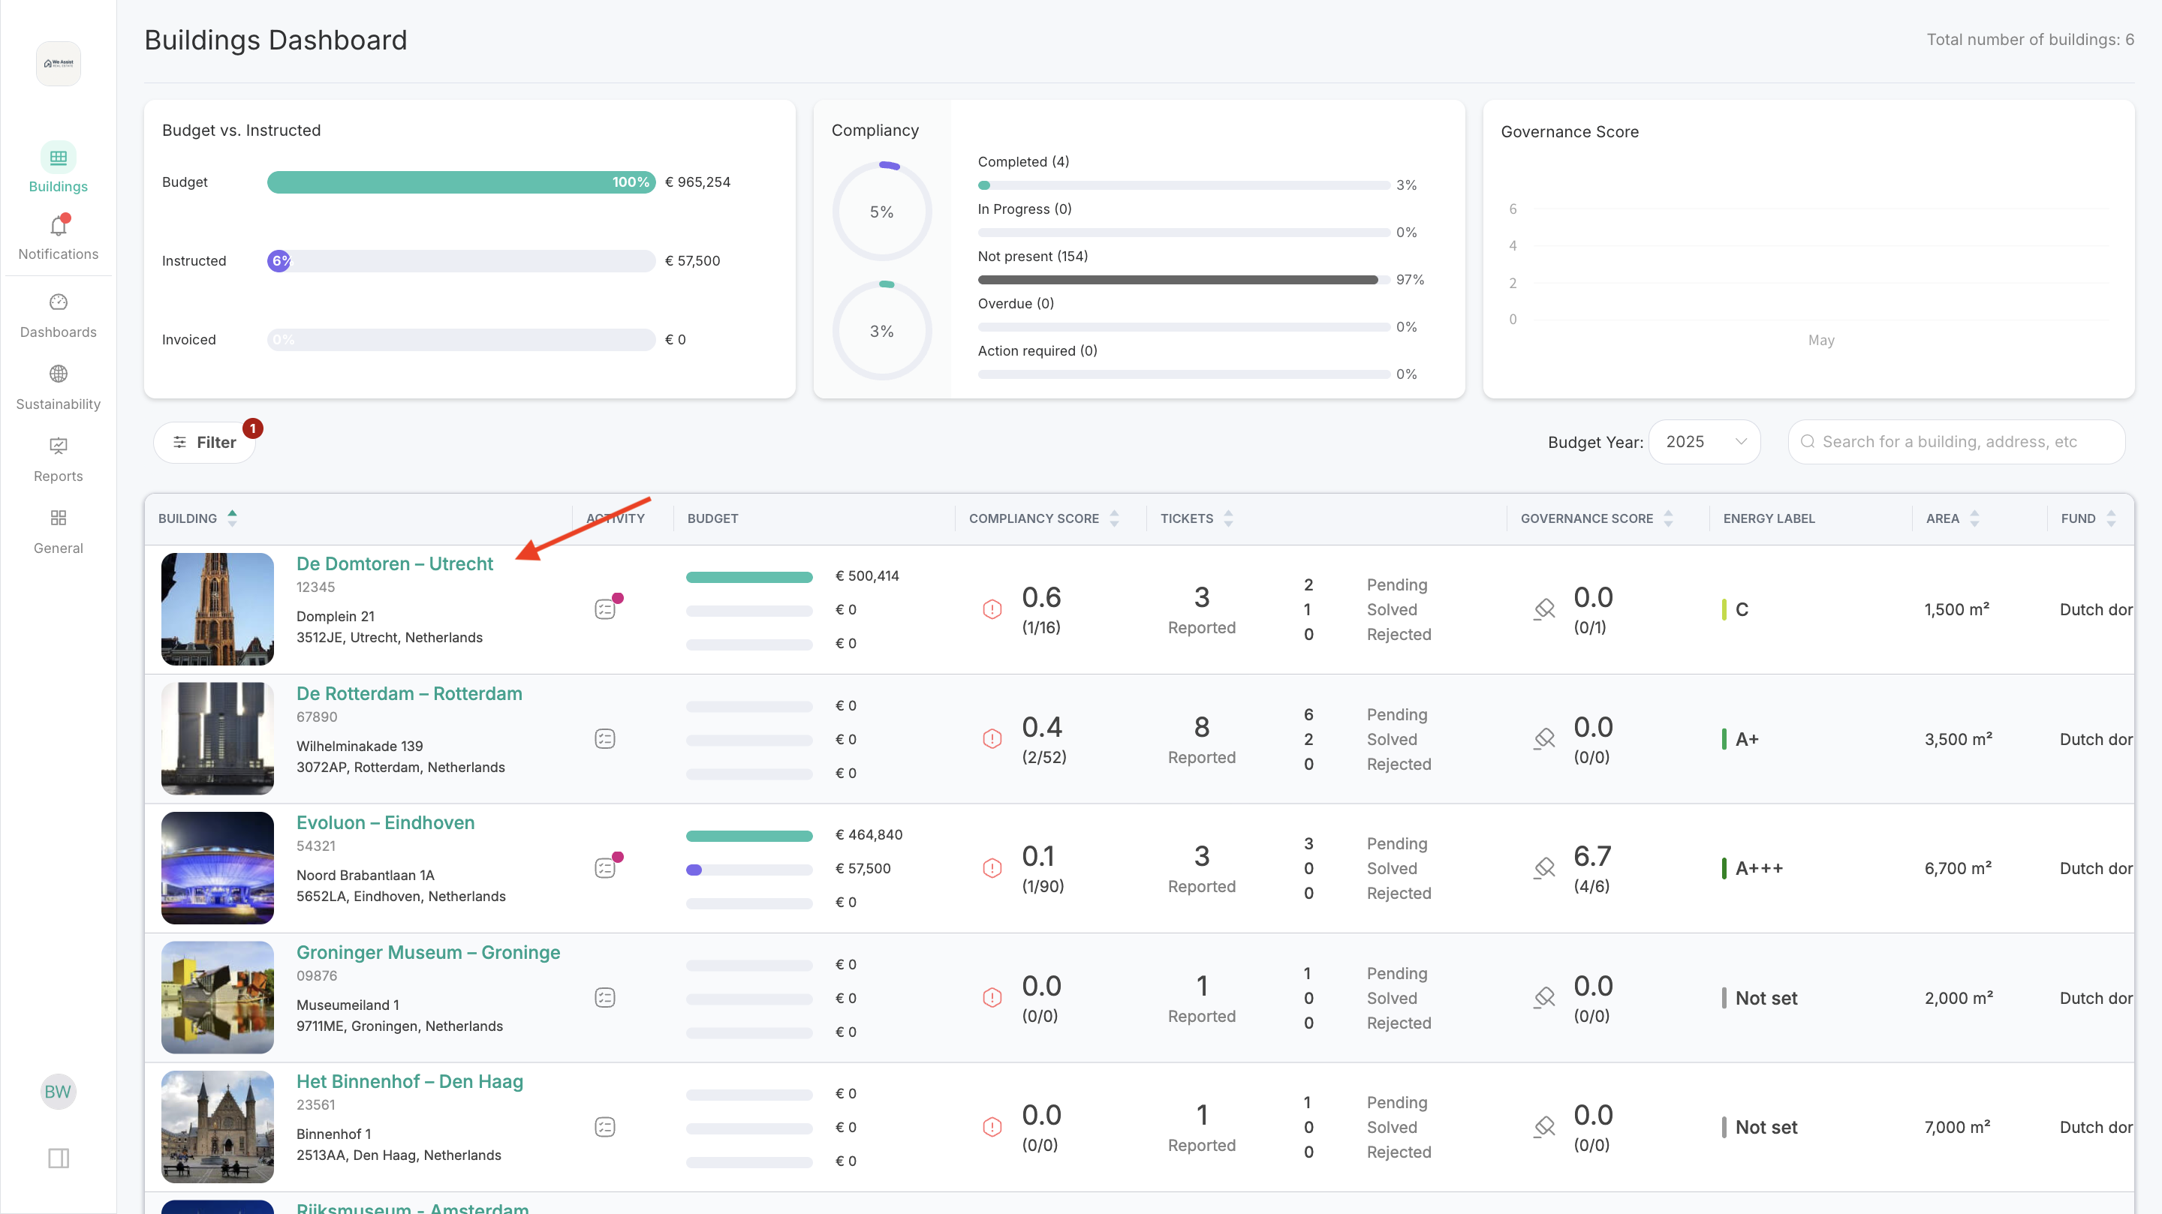Open activity icon for Het Binnenhof row
Viewport: 2162px width, 1214px height.
click(605, 1127)
